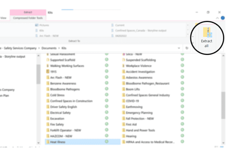Open the Arc Flash - NEW folder
Viewport: 237px width, 155px height.
click(61, 78)
